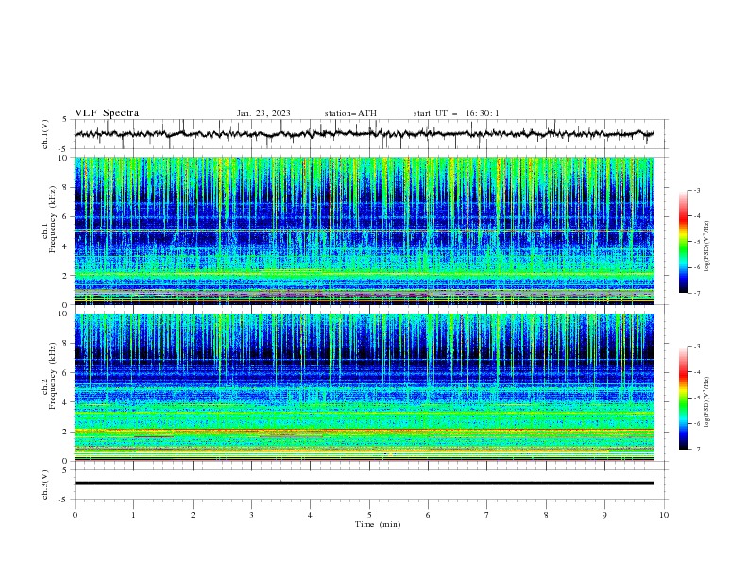
Task: Click time axis tick label "6"
Action: coord(428,515)
